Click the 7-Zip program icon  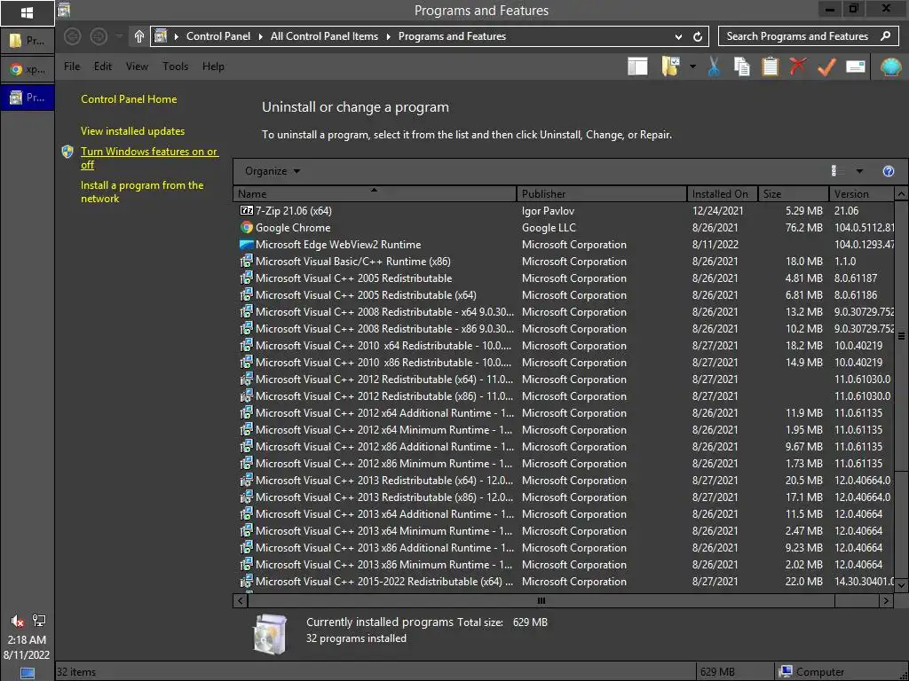click(x=247, y=211)
